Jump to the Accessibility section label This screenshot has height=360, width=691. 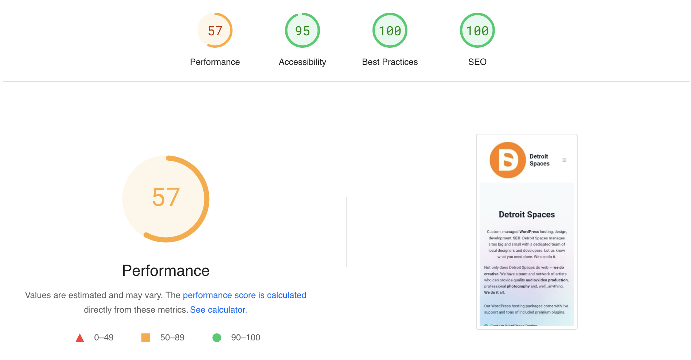pyautogui.click(x=302, y=62)
